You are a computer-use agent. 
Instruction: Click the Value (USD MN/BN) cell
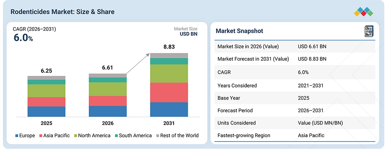320,123
